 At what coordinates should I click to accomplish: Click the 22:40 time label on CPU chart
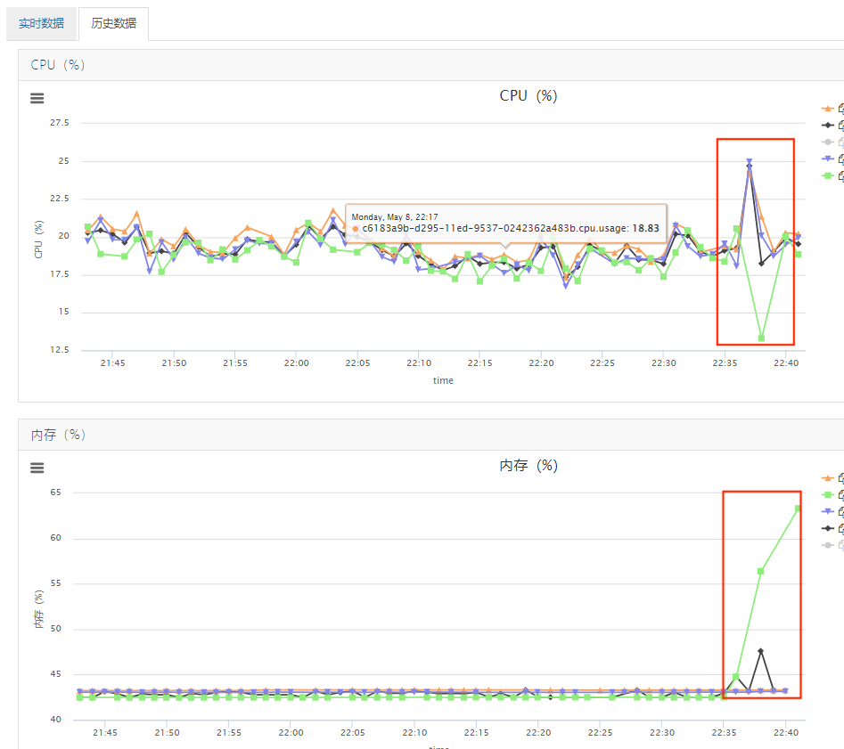pos(786,363)
